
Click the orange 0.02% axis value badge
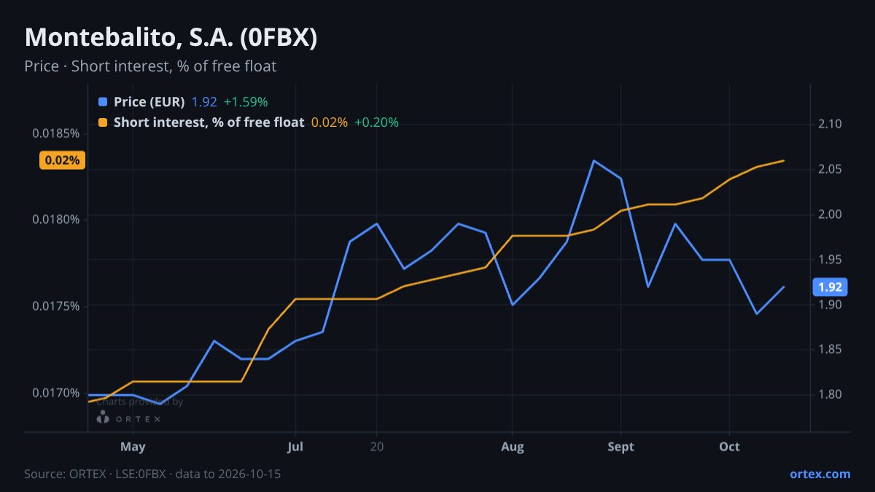click(x=62, y=160)
